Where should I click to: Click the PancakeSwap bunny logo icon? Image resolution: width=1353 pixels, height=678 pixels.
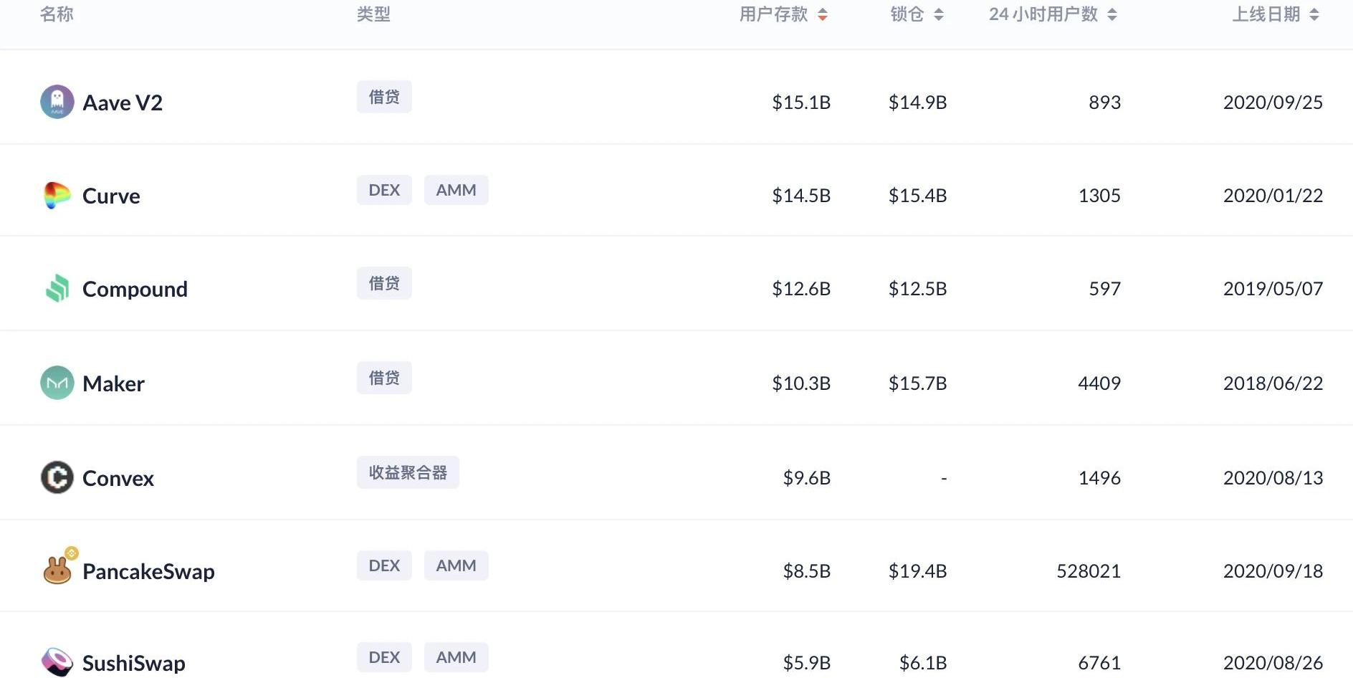pyautogui.click(x=57, y=571)
